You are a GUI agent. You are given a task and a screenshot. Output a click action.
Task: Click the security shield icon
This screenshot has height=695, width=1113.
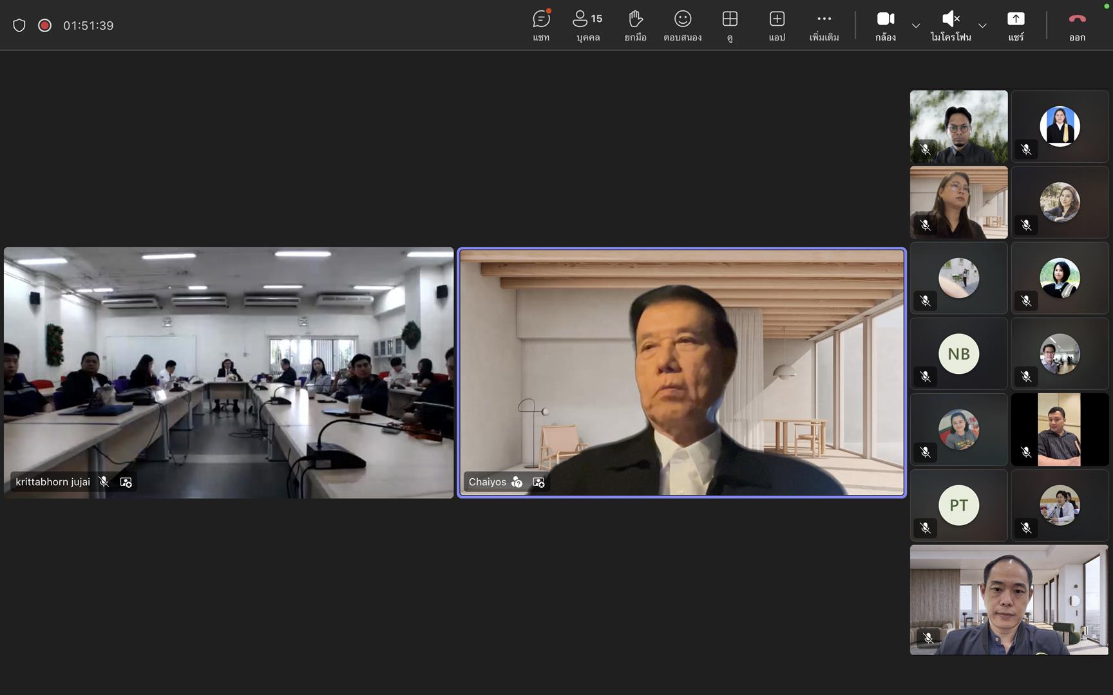click(19, 24)
